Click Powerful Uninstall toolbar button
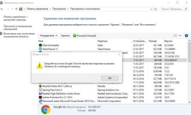 click(x=85, y=36)
